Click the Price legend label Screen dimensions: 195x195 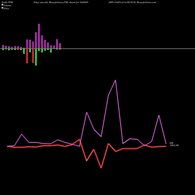(6, 9)
